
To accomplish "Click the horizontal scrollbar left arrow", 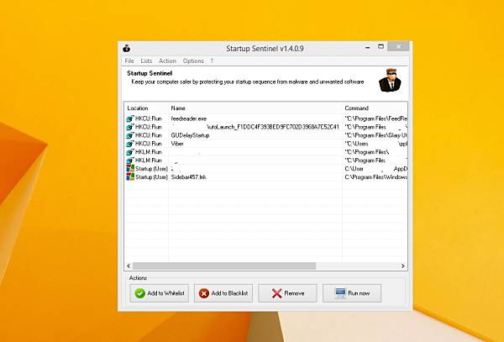I will 129,266.
